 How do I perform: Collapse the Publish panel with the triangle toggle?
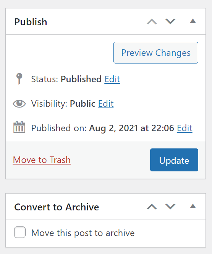pos(193,21)
